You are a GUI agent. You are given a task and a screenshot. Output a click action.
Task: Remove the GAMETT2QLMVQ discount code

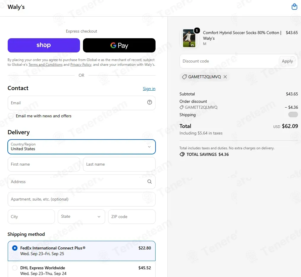point(225,77)
